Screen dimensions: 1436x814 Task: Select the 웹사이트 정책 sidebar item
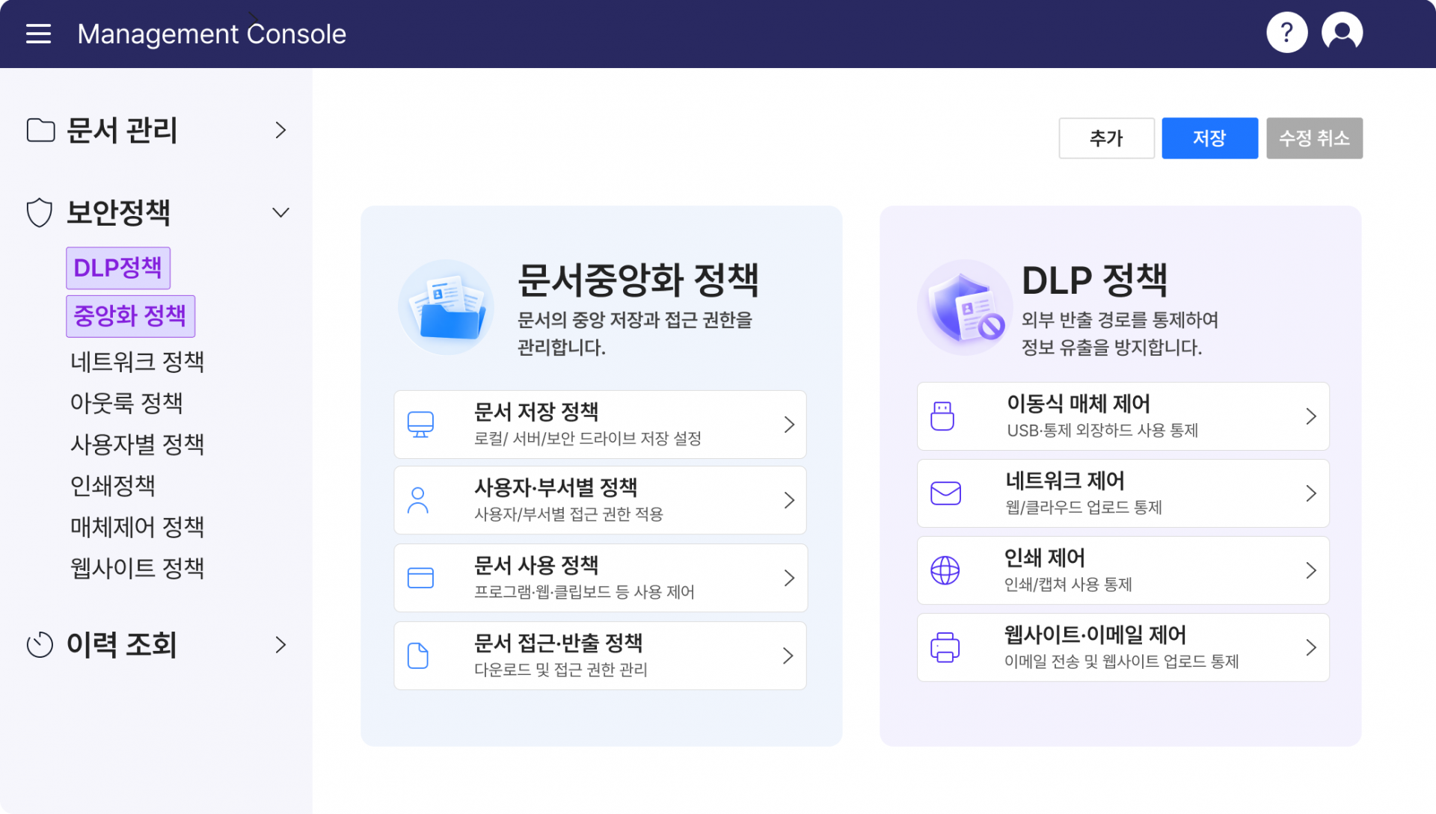pos(137,568)
